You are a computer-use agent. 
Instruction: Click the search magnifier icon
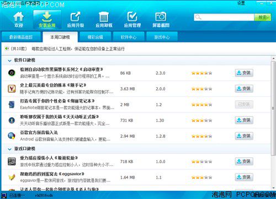pyautogui.click(x=198, y=17)
